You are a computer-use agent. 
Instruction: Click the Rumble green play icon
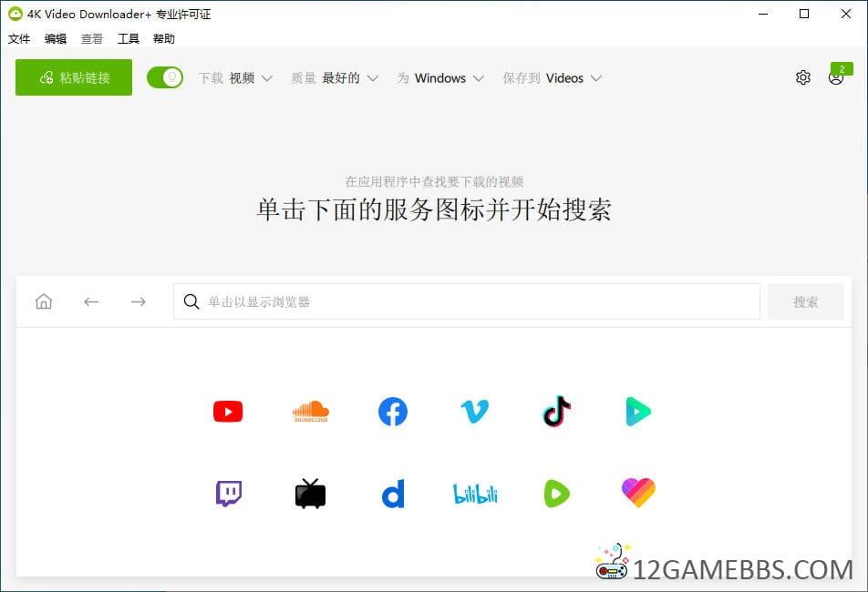pos(556,494)
